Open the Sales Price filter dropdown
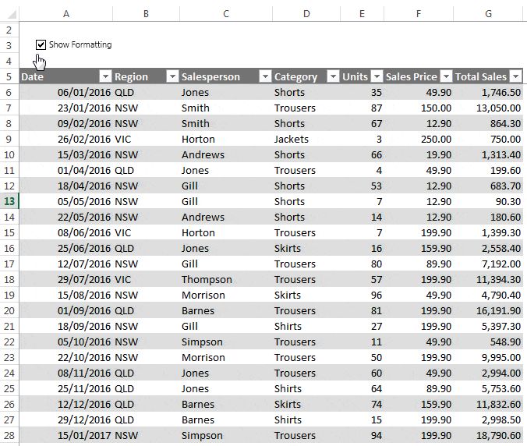 pyautogui.click(x=446, y=76)
